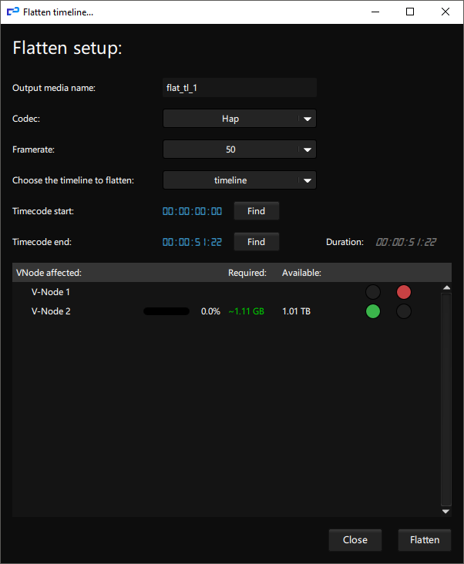Open the Codec dropdown showing Hap

pyautogui.click(x=240, y=119)
